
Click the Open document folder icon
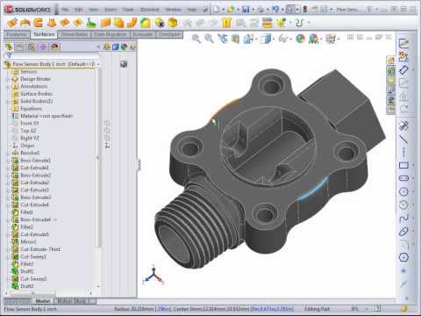231,10
